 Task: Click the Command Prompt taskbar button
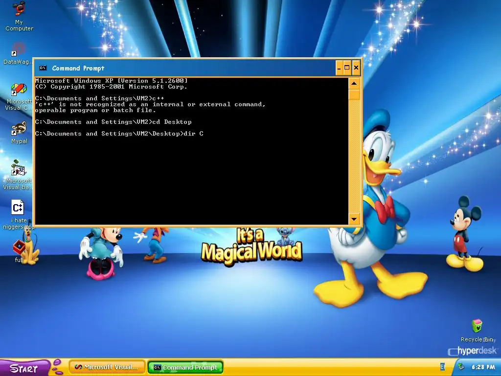[185, 367]
